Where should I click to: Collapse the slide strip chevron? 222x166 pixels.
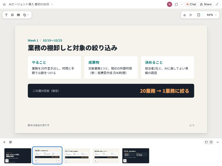coord(218,142)
